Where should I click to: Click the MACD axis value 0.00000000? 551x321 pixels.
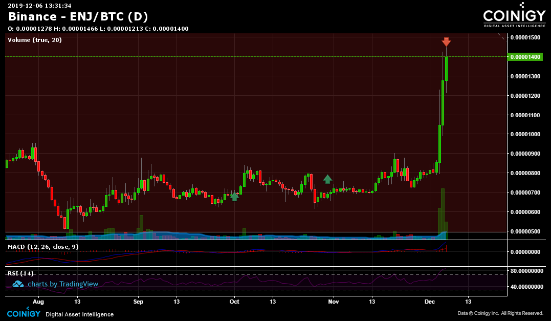coord(525,252)
